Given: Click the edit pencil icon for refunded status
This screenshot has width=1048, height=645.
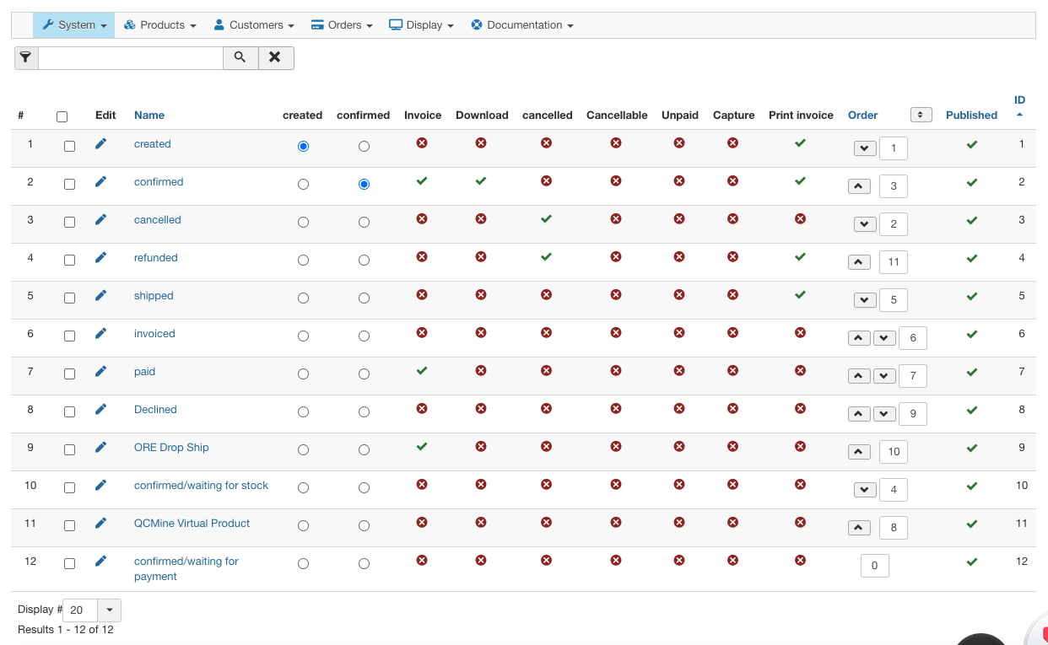Looking at the screenshot, I should [100, 258].
